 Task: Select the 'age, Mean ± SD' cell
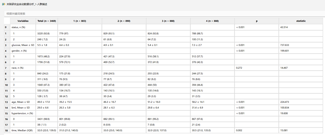(23, 102)
